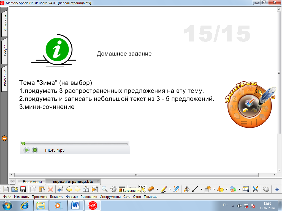Select the Eraser tool in toolbar

(151, 189)
